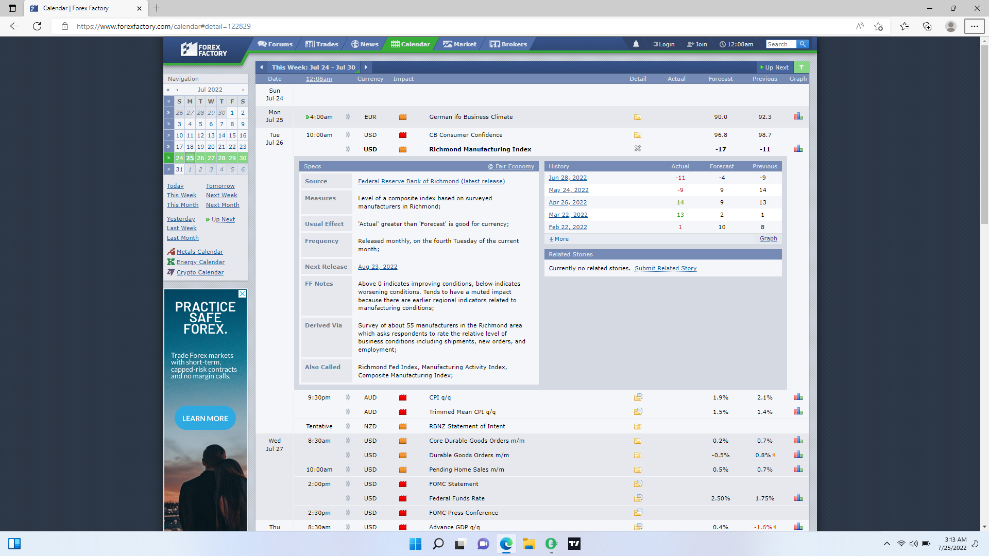Open graph for Federal Funds Rate
This screenshot has height=556, width=989.
click(x=798, y=498)
